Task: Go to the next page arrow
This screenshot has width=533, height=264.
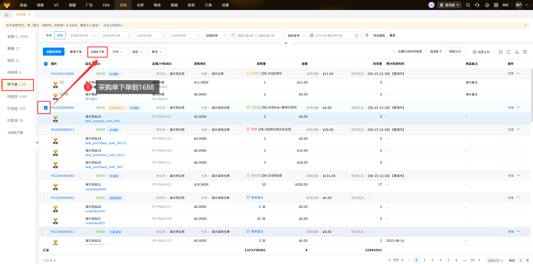Action: (479, 260)
